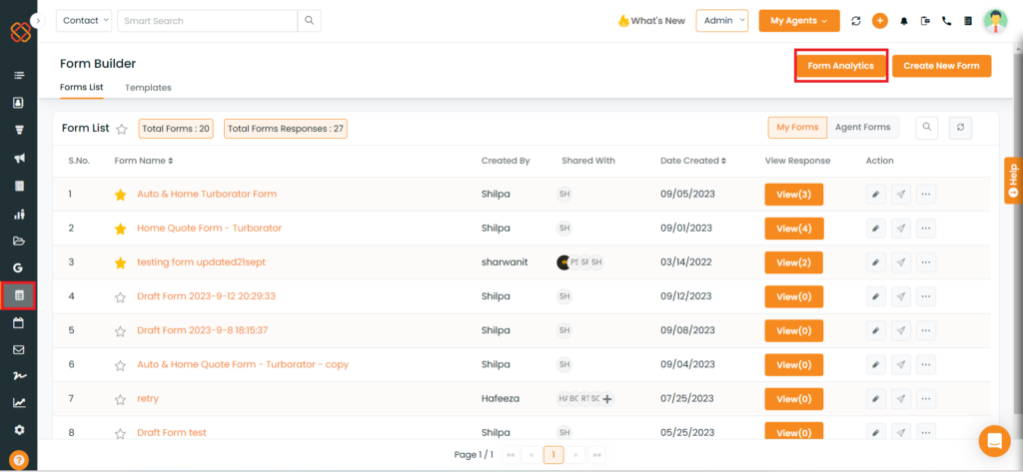Star Auto & Home Quote Form - Turborator - copy

[120, 365]
